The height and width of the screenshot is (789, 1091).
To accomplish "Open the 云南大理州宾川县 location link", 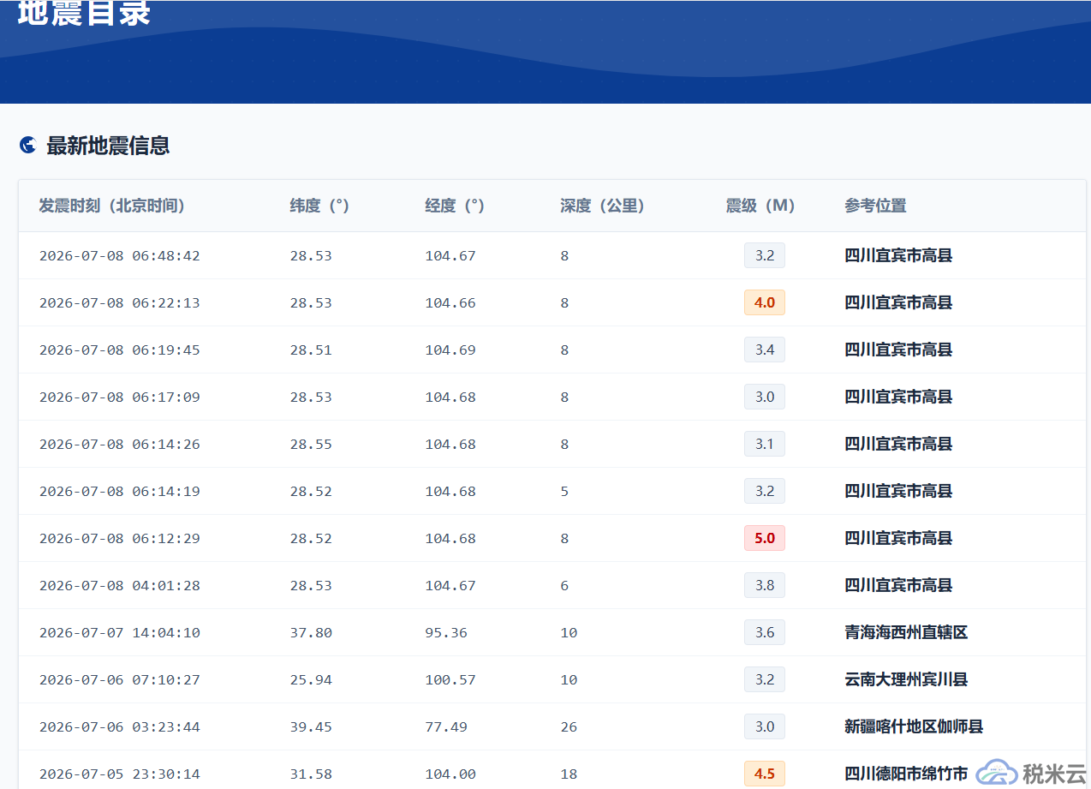I will click(x=906, y=679).
